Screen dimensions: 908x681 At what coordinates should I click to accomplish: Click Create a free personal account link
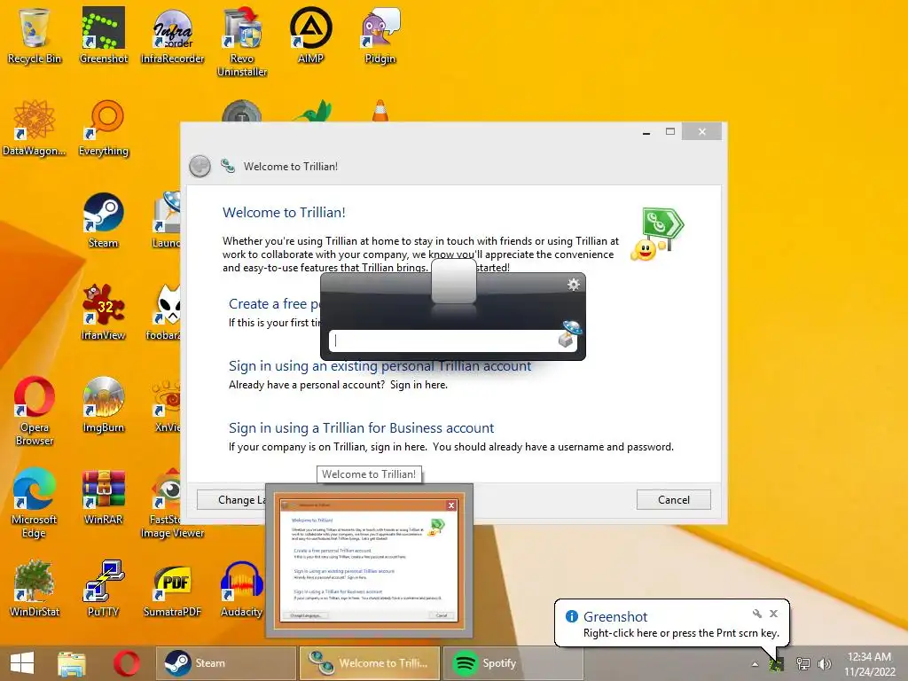[x=275, y=304]
